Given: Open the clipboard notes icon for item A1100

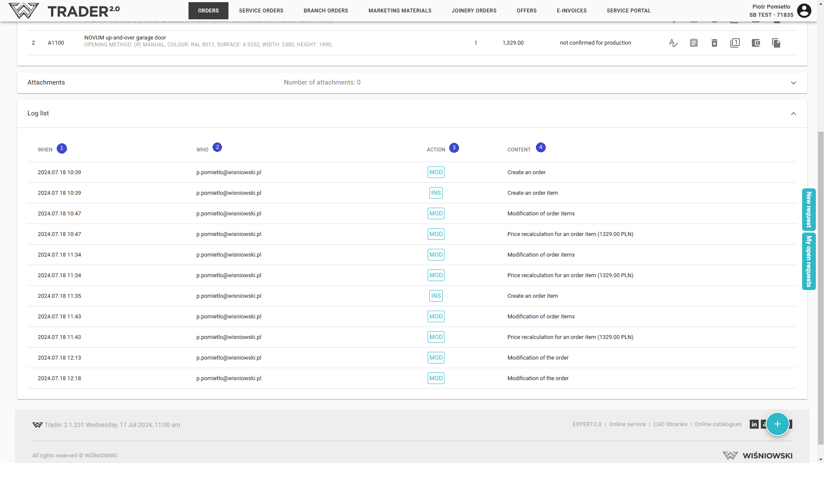Looking at the screenshot, I should pos(693,43).
